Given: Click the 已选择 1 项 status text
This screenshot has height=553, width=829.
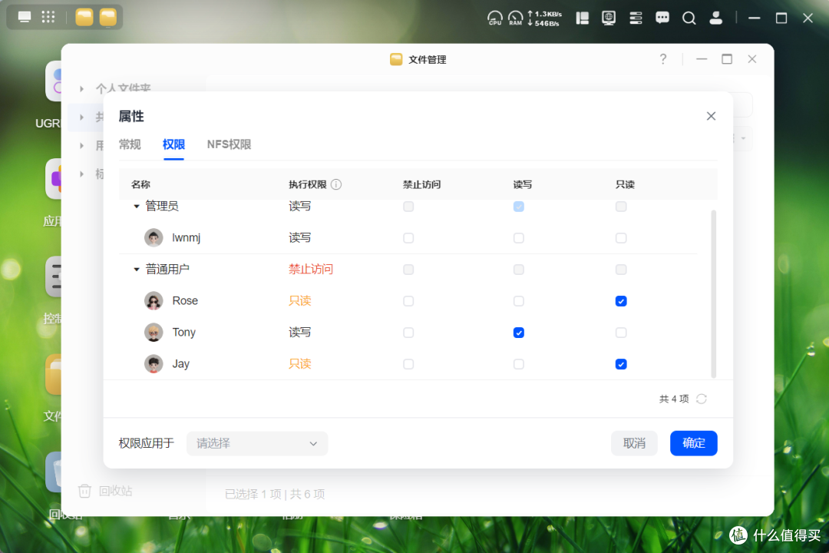Looking at the screenshot, I should click(253, 495).
